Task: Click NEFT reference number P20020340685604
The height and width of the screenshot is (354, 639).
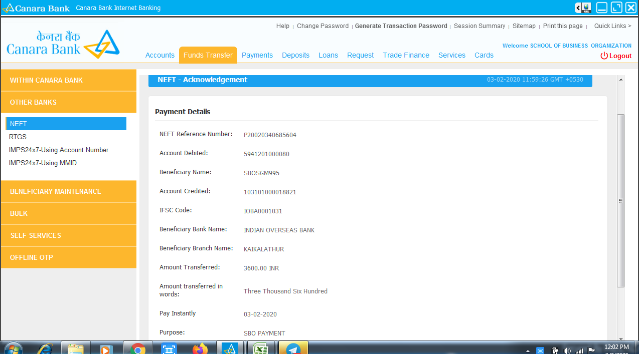Action: (270, 135)
